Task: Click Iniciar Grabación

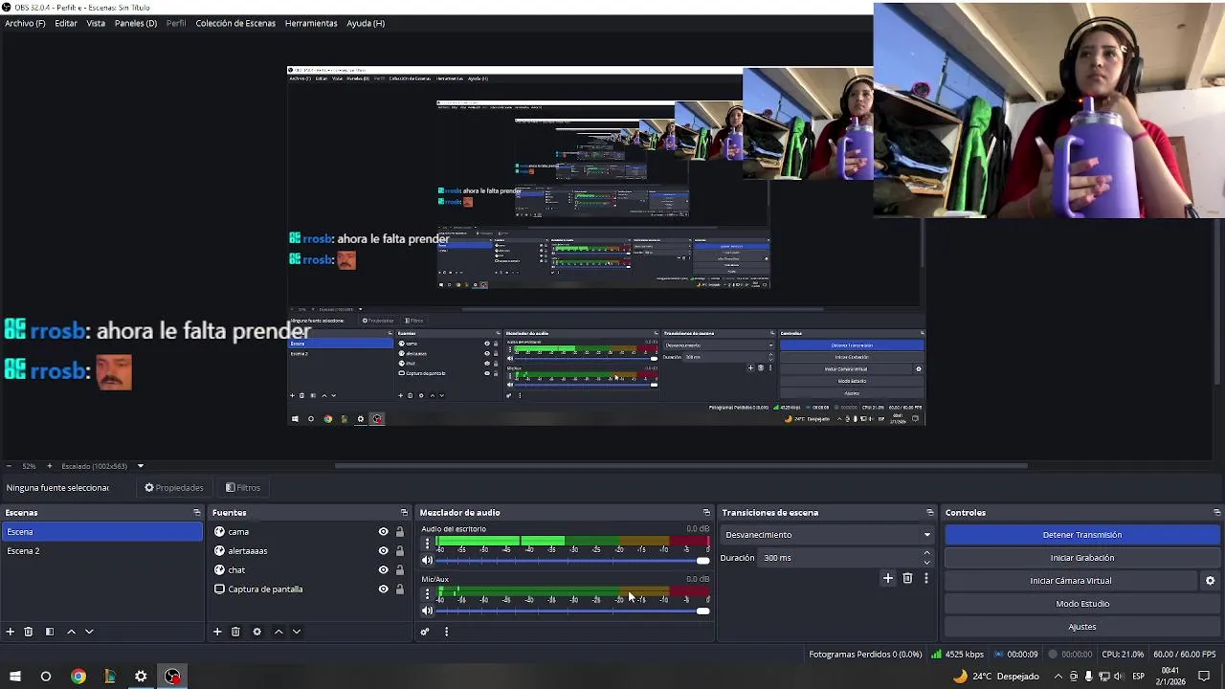Action: tap(1082, 558)
